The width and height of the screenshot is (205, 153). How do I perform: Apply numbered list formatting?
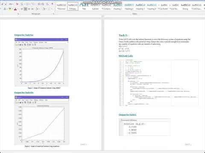[x=28, y=4]
